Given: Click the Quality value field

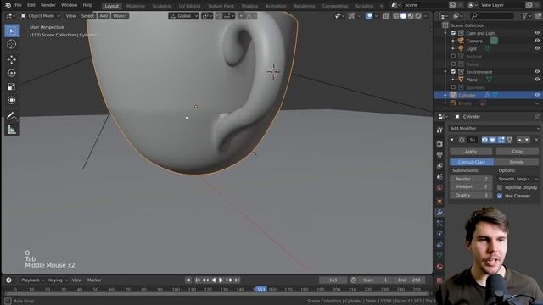Looking at the screenshot, I should 471,195.
